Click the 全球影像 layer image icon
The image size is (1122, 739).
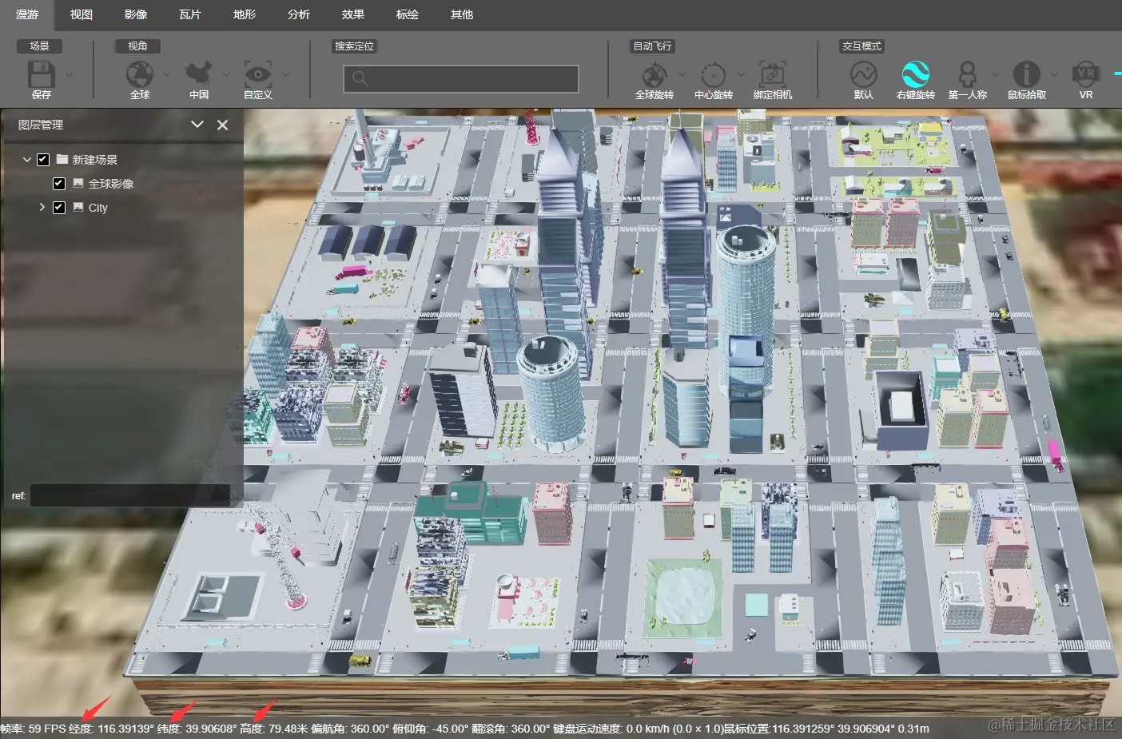(x=78, y=184)
